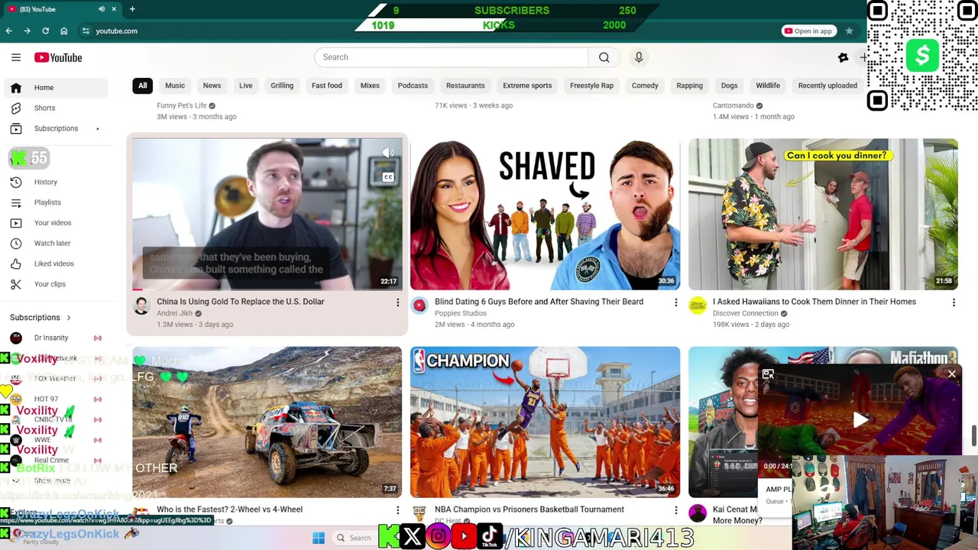
Task: Open the NBA Champion vs Prisoners thumbnail
Action: 545,422
